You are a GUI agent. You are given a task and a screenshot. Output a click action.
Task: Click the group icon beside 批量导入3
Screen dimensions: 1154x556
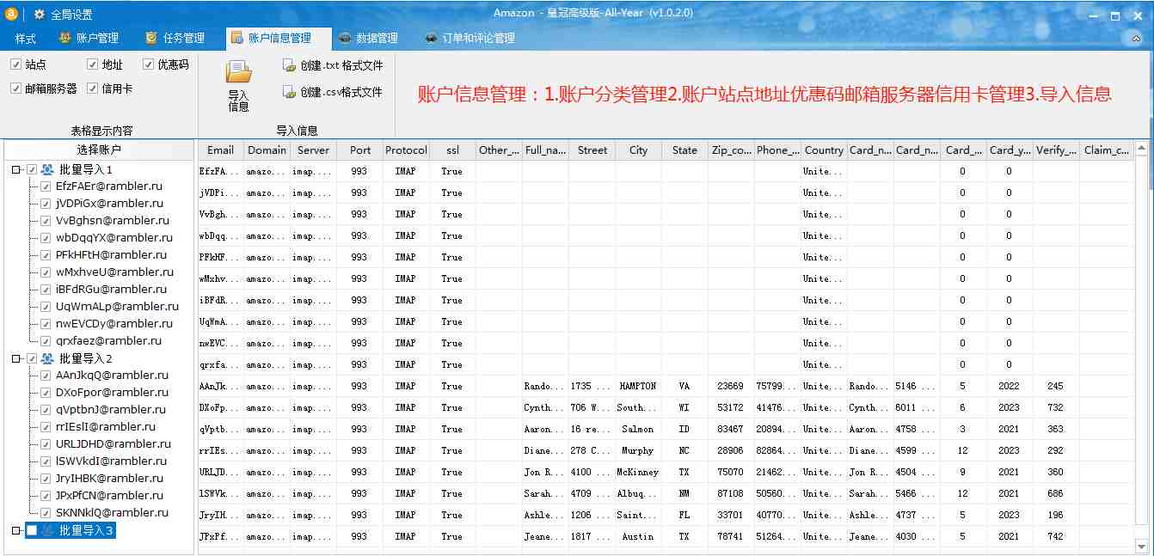pyautogui.click(x=48, y=531)
